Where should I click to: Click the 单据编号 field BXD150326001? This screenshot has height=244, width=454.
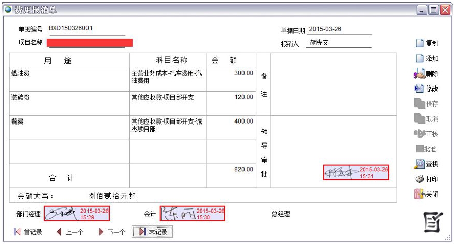(86, 29)
